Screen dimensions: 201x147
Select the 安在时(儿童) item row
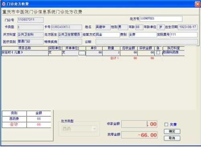pos(93,53)
